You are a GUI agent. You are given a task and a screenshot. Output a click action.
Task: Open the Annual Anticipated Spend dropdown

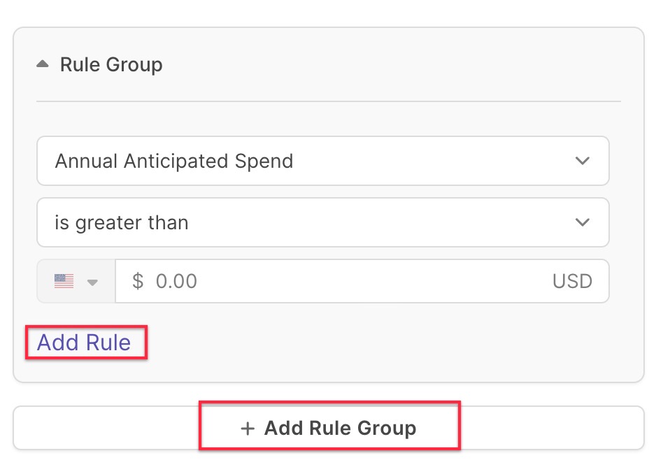(x=323, y=161)
